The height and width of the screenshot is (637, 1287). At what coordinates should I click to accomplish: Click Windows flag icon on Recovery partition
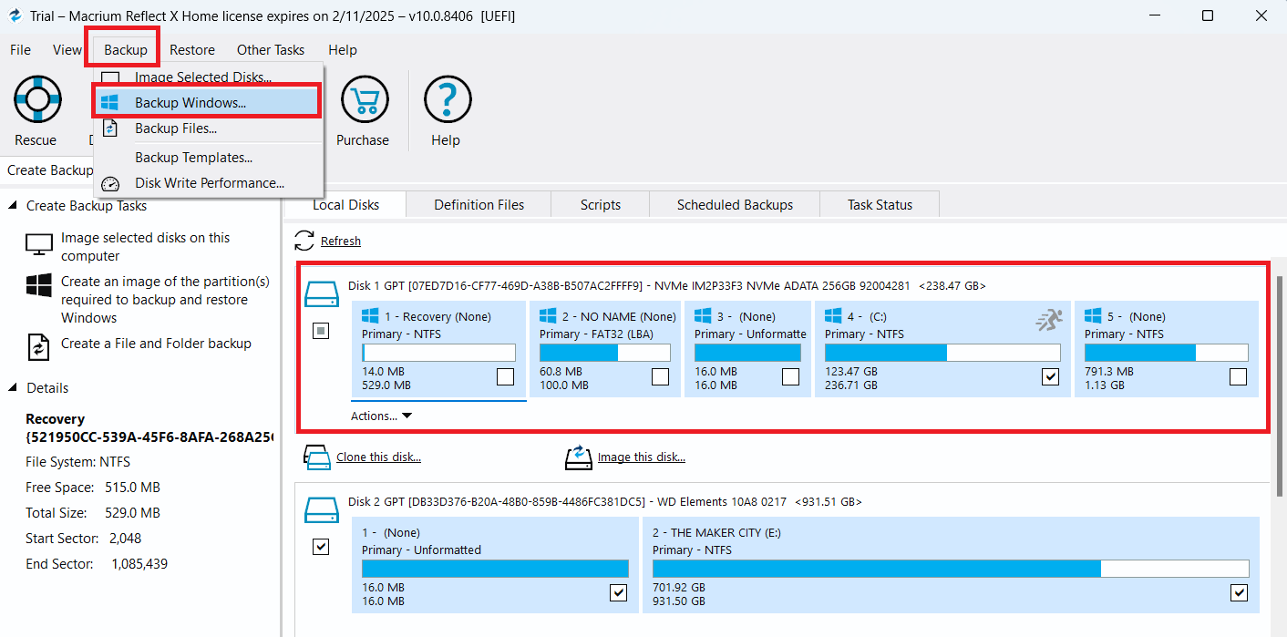click(x=370, y=315)
